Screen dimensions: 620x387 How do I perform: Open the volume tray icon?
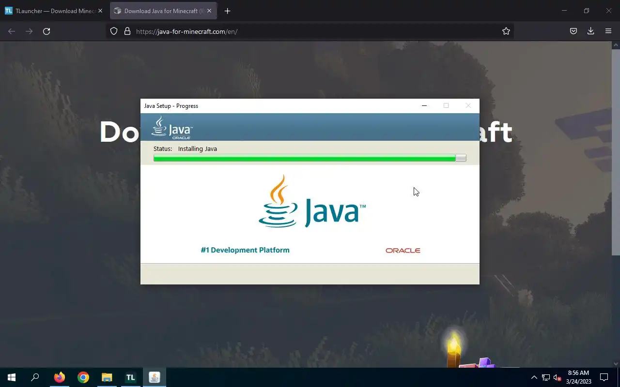click(x=558, y=377)
